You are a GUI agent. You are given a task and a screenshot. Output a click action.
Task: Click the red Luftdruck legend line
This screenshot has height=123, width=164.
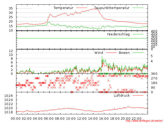tap(138, 95)
